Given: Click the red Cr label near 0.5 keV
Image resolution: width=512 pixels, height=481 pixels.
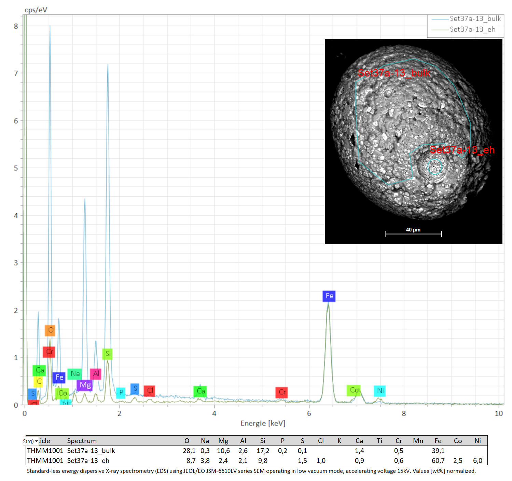Looking at the screenshot, I should click(49, 352).
